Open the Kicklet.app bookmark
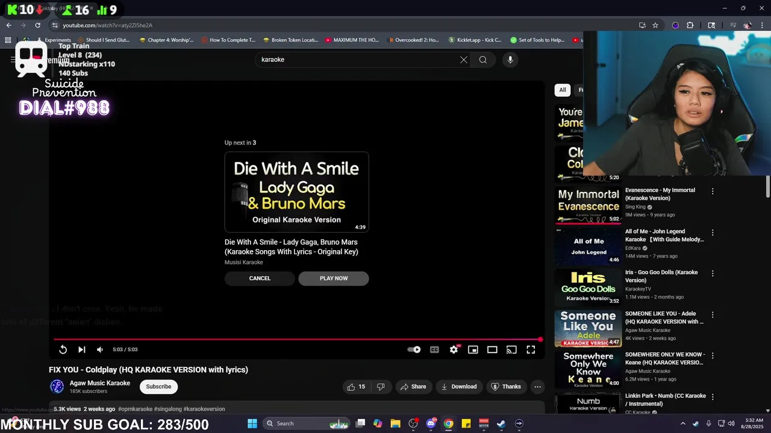The image size is (771, 433). click(x=475, y=40)
